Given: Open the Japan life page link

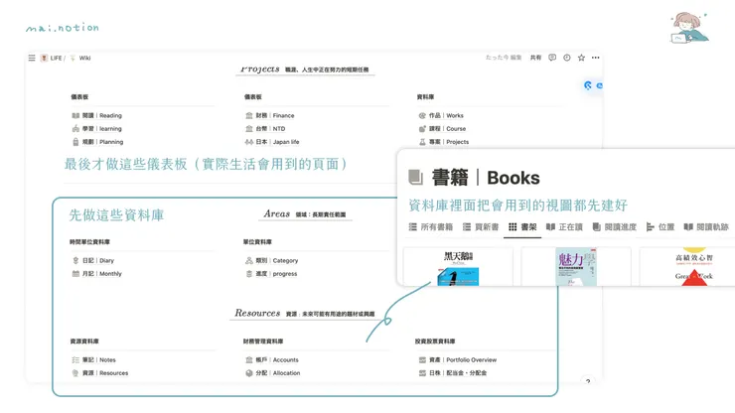Looking at the screenshot, I should pyautogui.click(x=277, y=142).
